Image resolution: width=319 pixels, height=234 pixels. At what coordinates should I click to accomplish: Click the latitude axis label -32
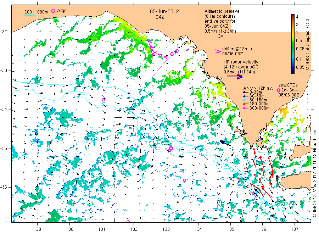[4, 32]
